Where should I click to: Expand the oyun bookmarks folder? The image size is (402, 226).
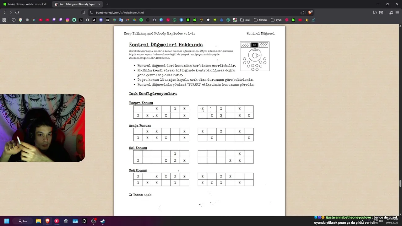point(276,20)
